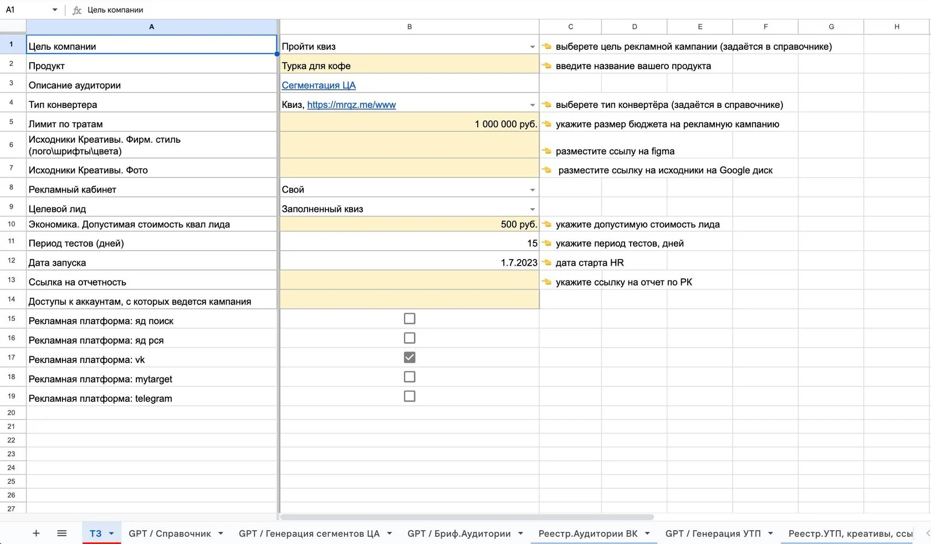Expand the Рекламный кабинет dropdown arrow

[x=532, y=190]
